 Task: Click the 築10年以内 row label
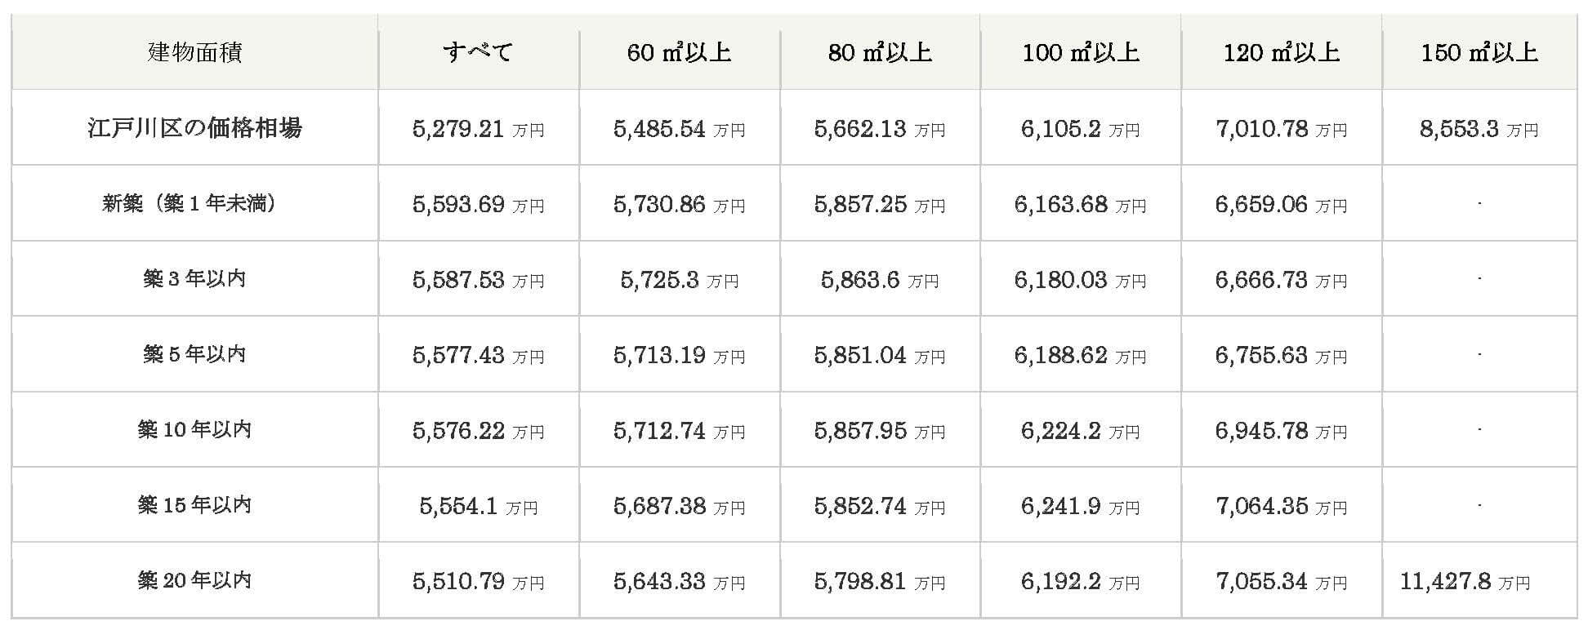pos(194,429)
